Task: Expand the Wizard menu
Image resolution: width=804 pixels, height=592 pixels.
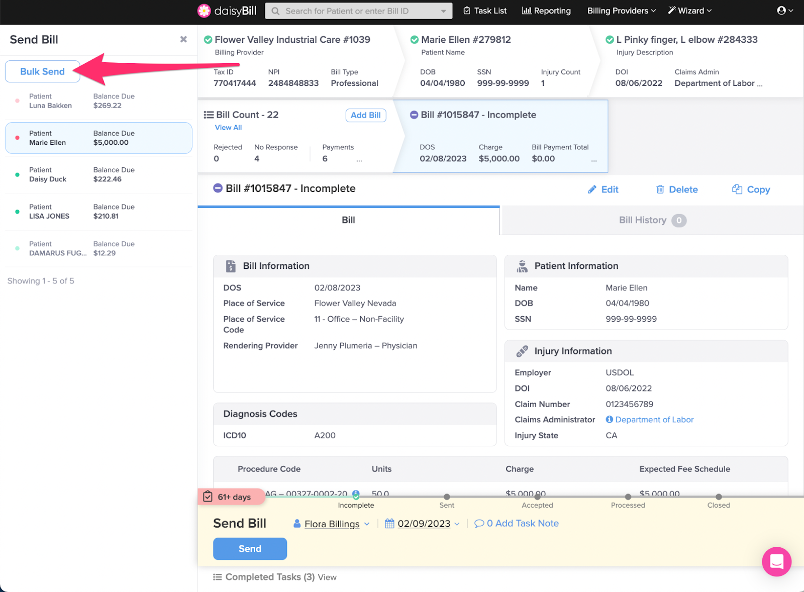Action: click(x=690, y=11)
